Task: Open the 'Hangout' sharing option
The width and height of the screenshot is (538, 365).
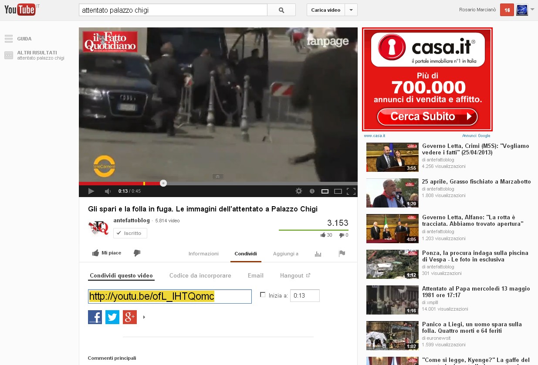Action: [295, 275]
